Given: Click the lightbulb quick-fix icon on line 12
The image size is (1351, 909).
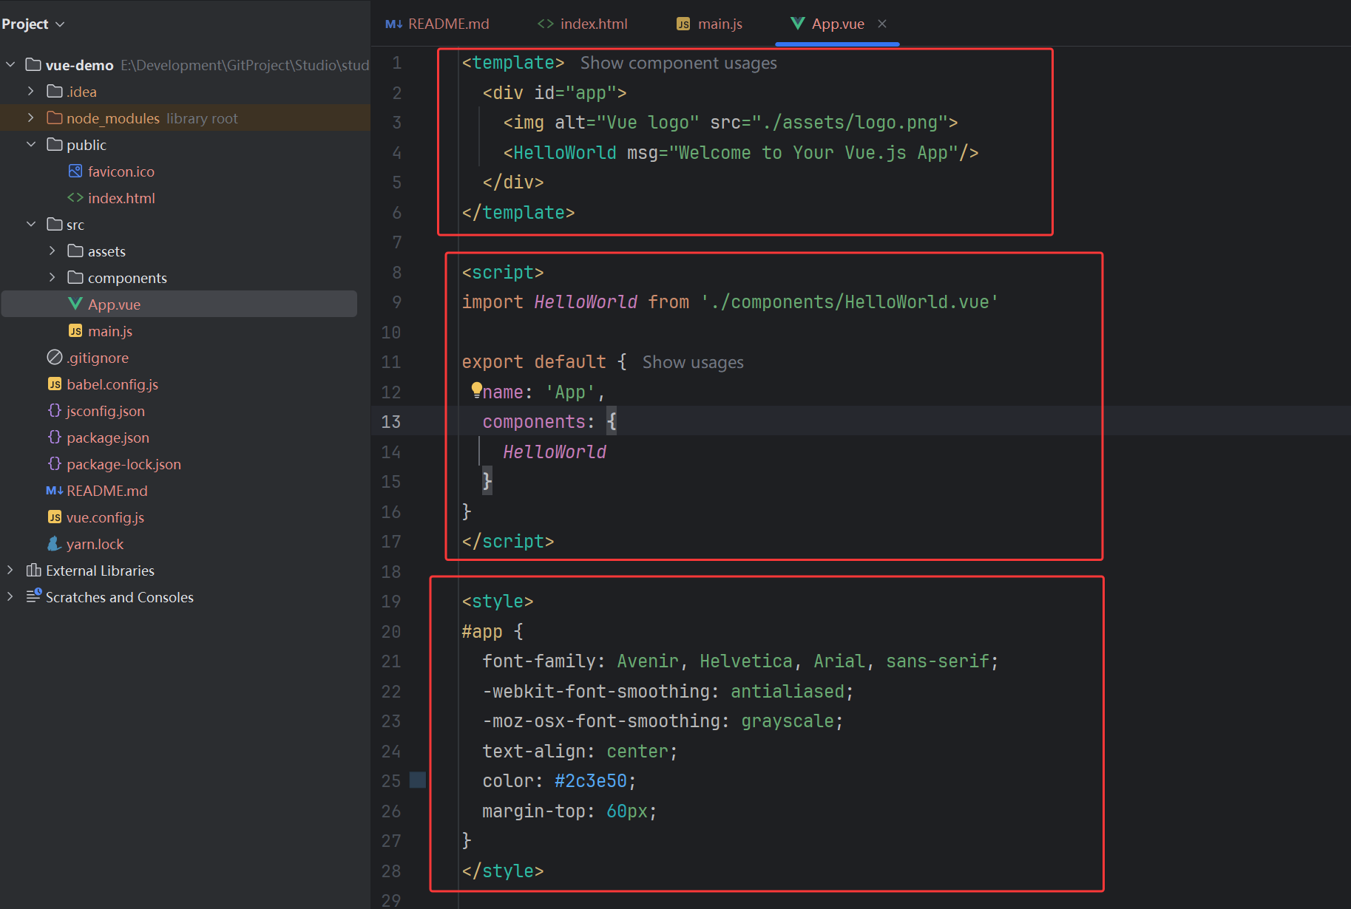Looking at the screenshot, I should click(x=477, y=389).
